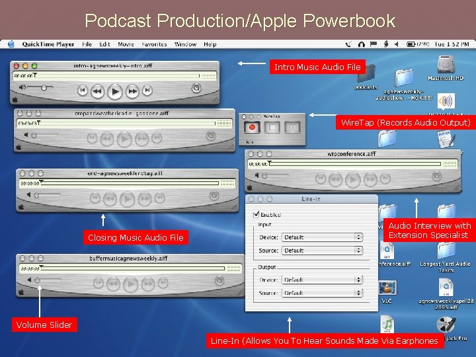Rewind in wtoconference.aiff player

[335, 179]
